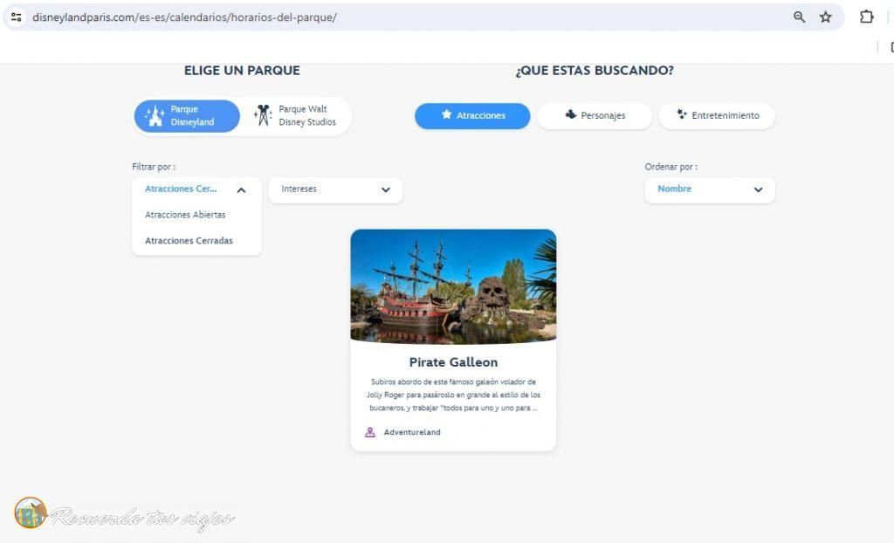Expand the Intereses dropdown

[335, 189]
